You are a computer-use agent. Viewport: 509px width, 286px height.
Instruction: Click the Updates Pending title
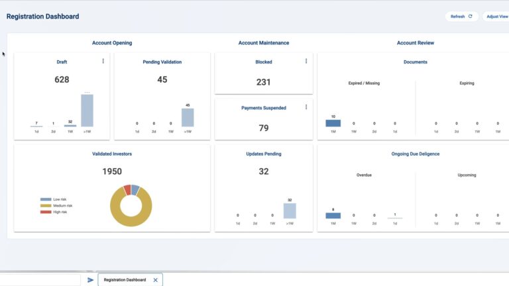pos(264,154)
